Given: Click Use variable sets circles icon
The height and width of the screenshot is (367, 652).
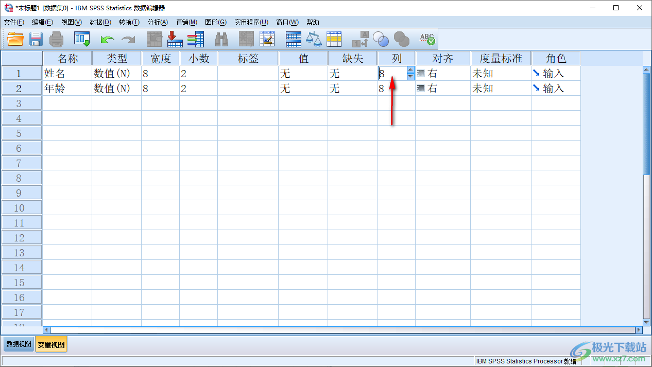Looking at the screenshot, I should [x=381, y=39].
